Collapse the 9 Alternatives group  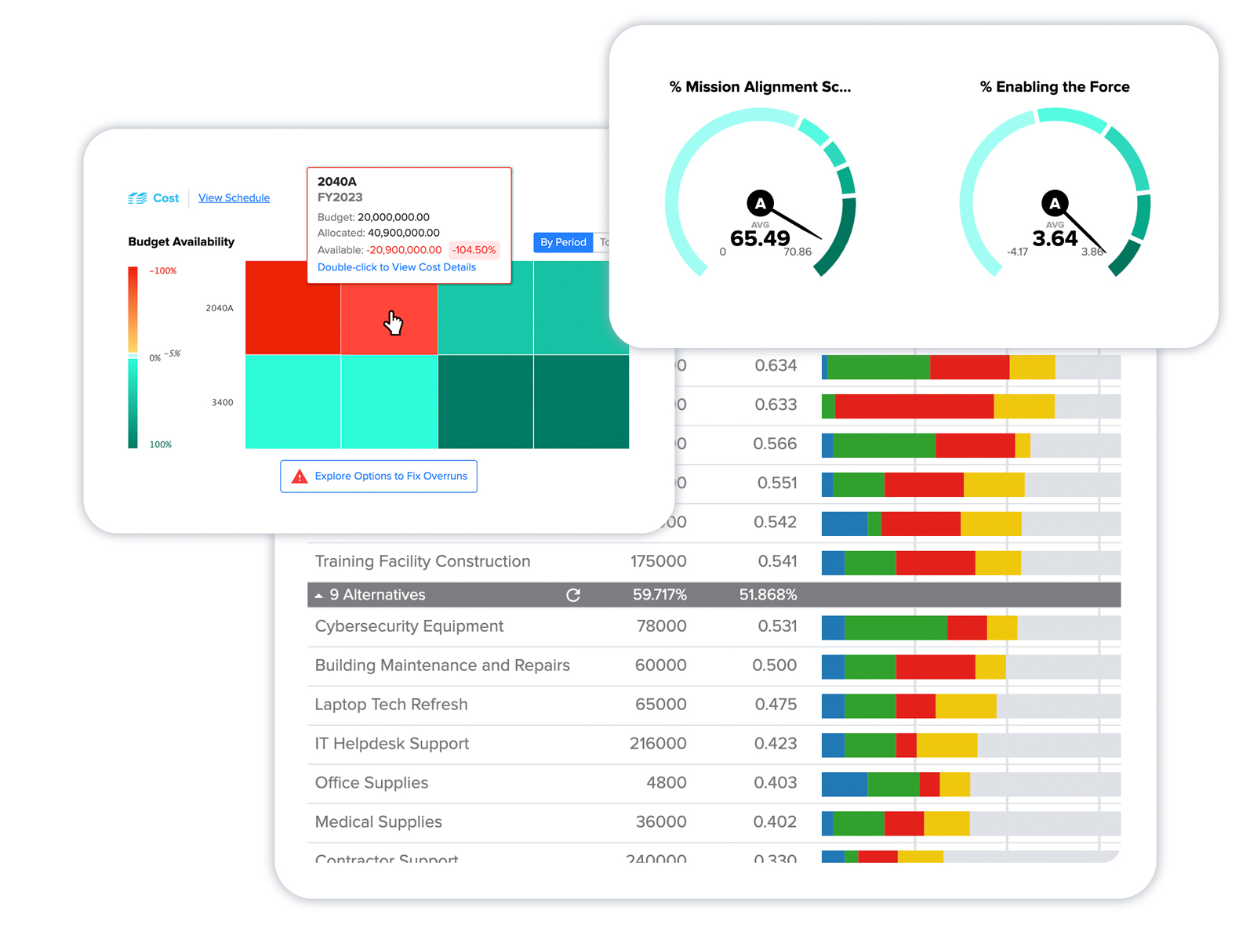click(319, 596)
